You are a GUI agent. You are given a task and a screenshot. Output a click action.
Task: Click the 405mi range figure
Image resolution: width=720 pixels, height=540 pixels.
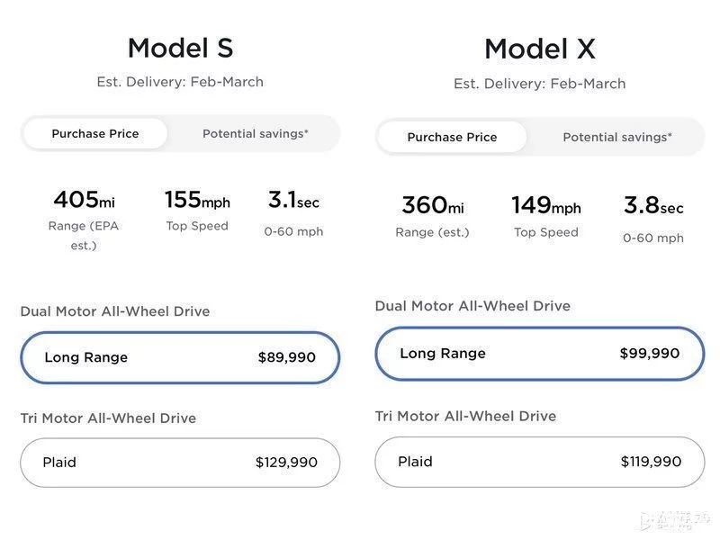tap(84, 200)
